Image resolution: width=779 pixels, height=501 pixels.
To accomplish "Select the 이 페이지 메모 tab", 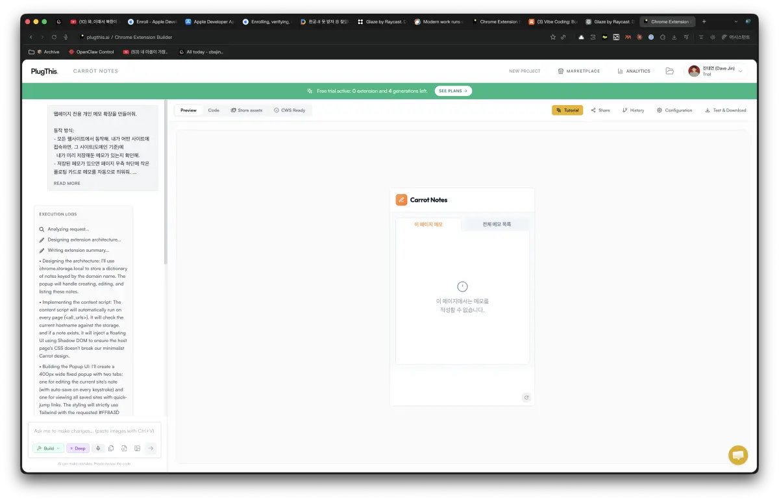I will tap(428, 225).
